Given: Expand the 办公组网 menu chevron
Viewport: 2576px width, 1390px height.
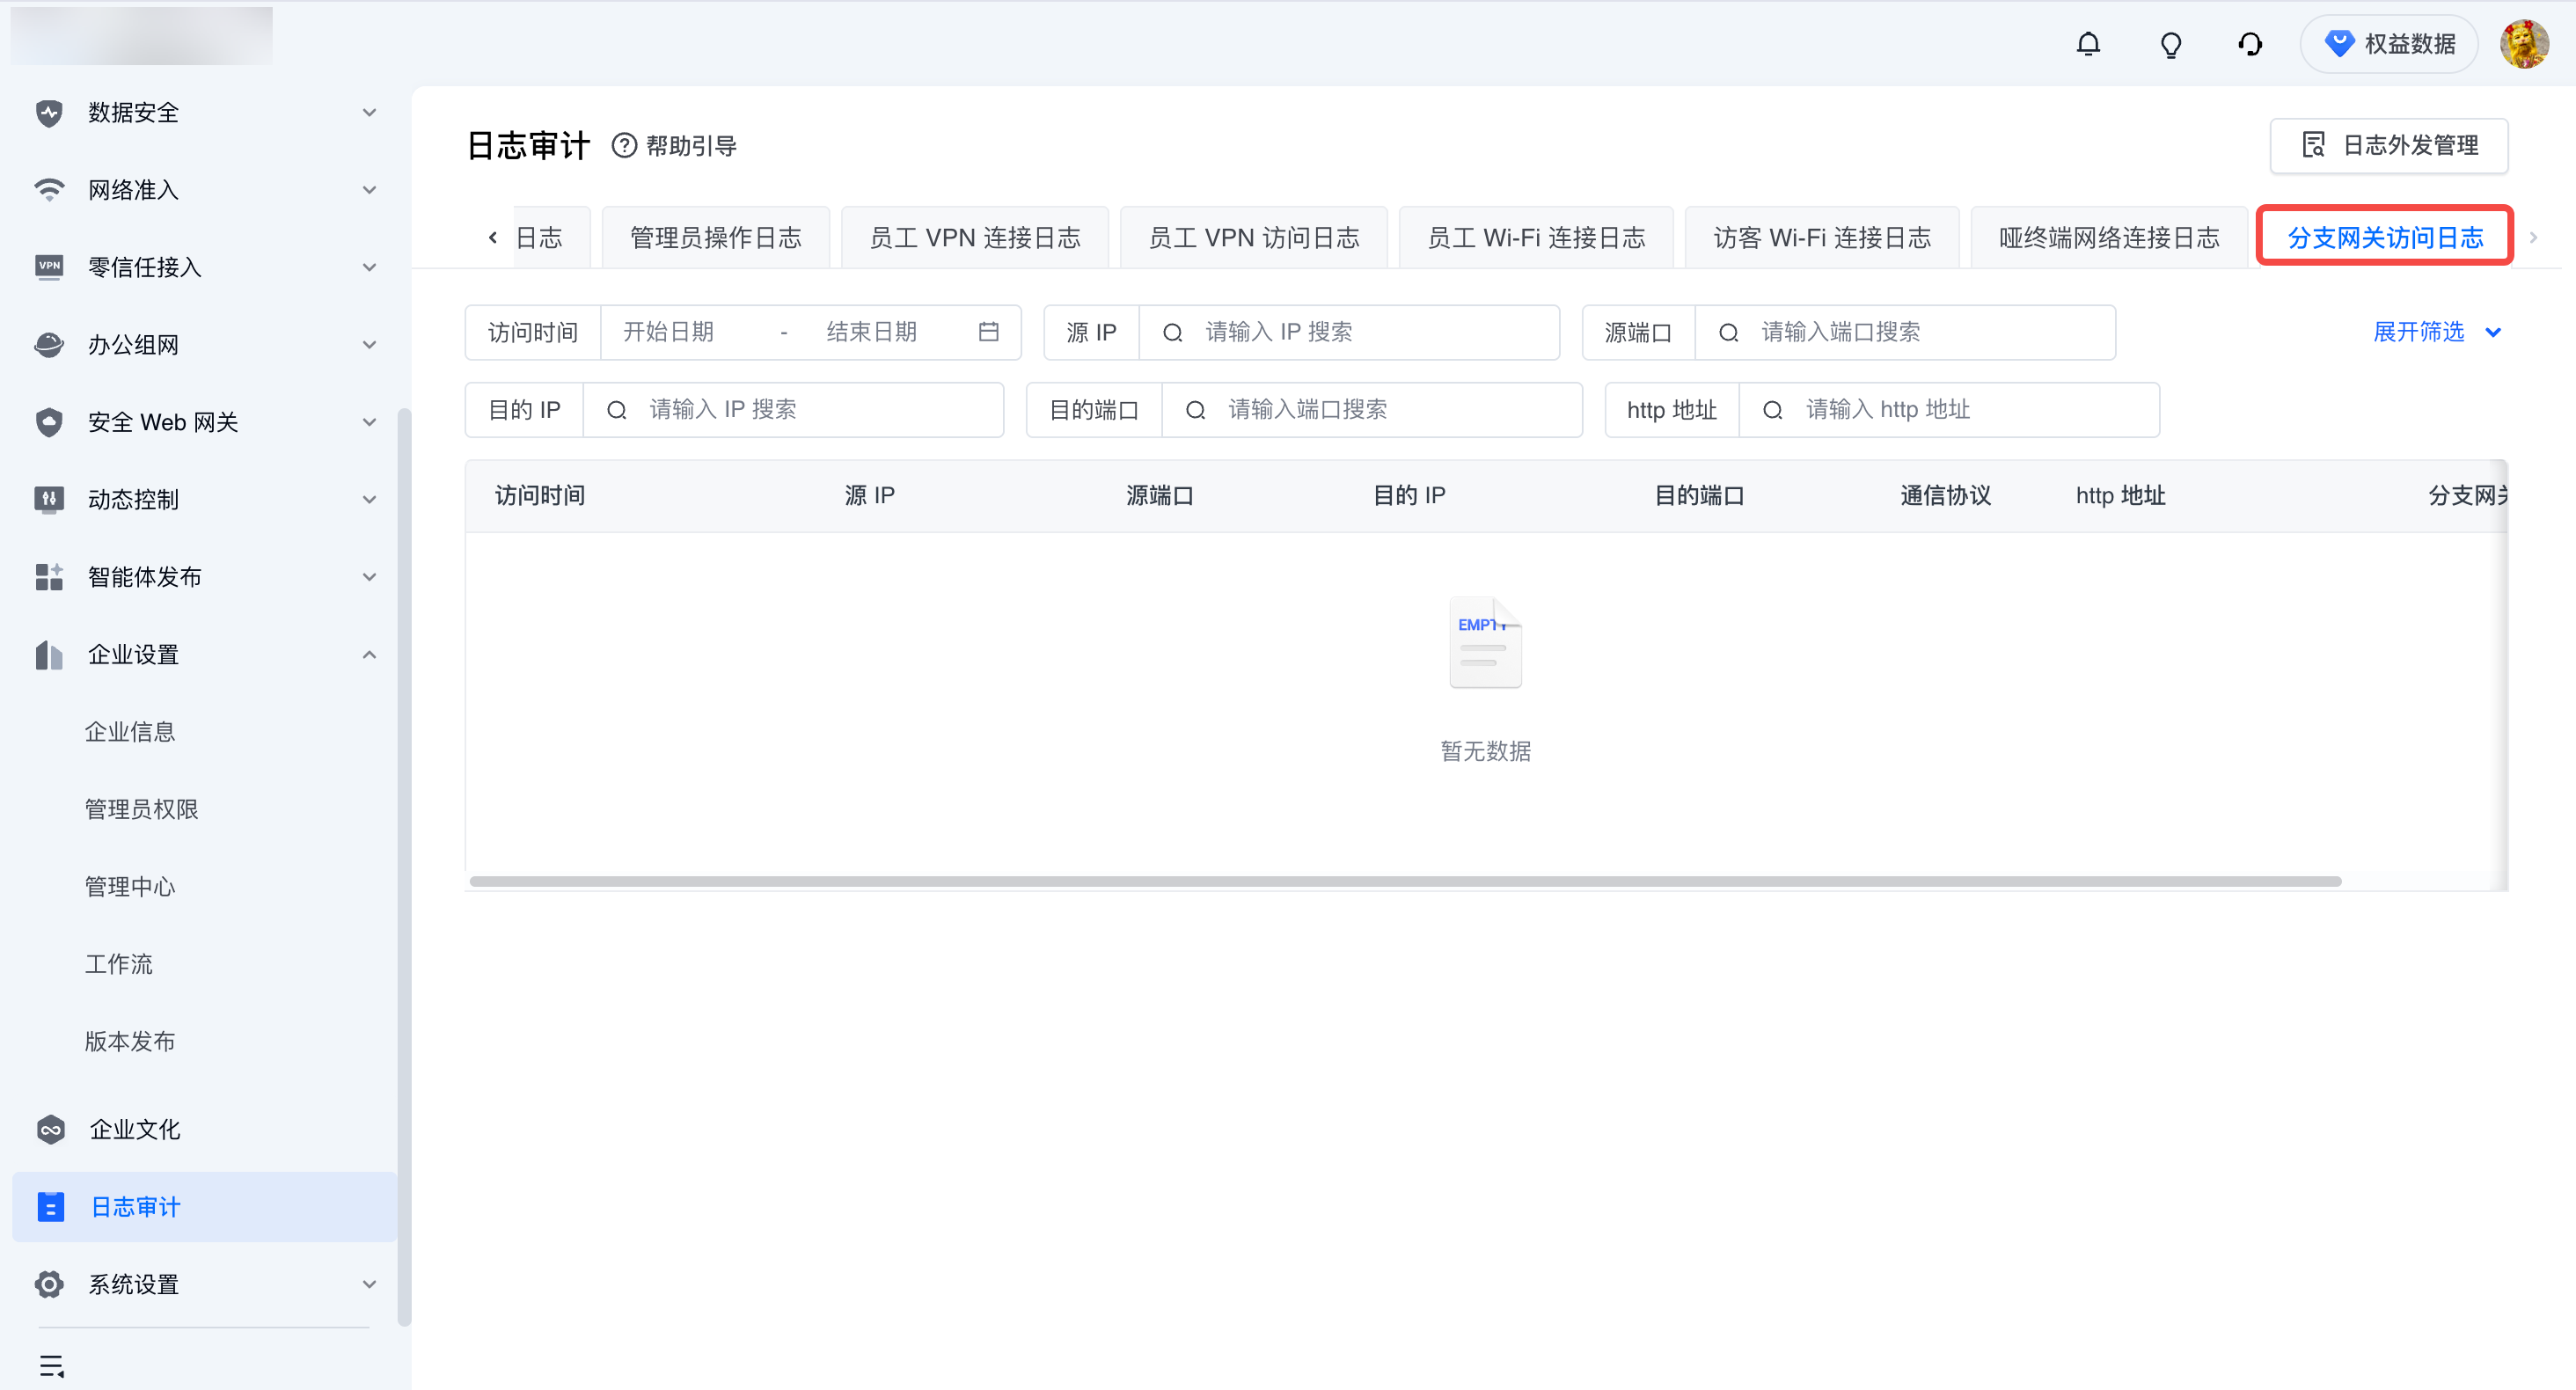Looking at the screenshot, I should click(x=369, y=345).
